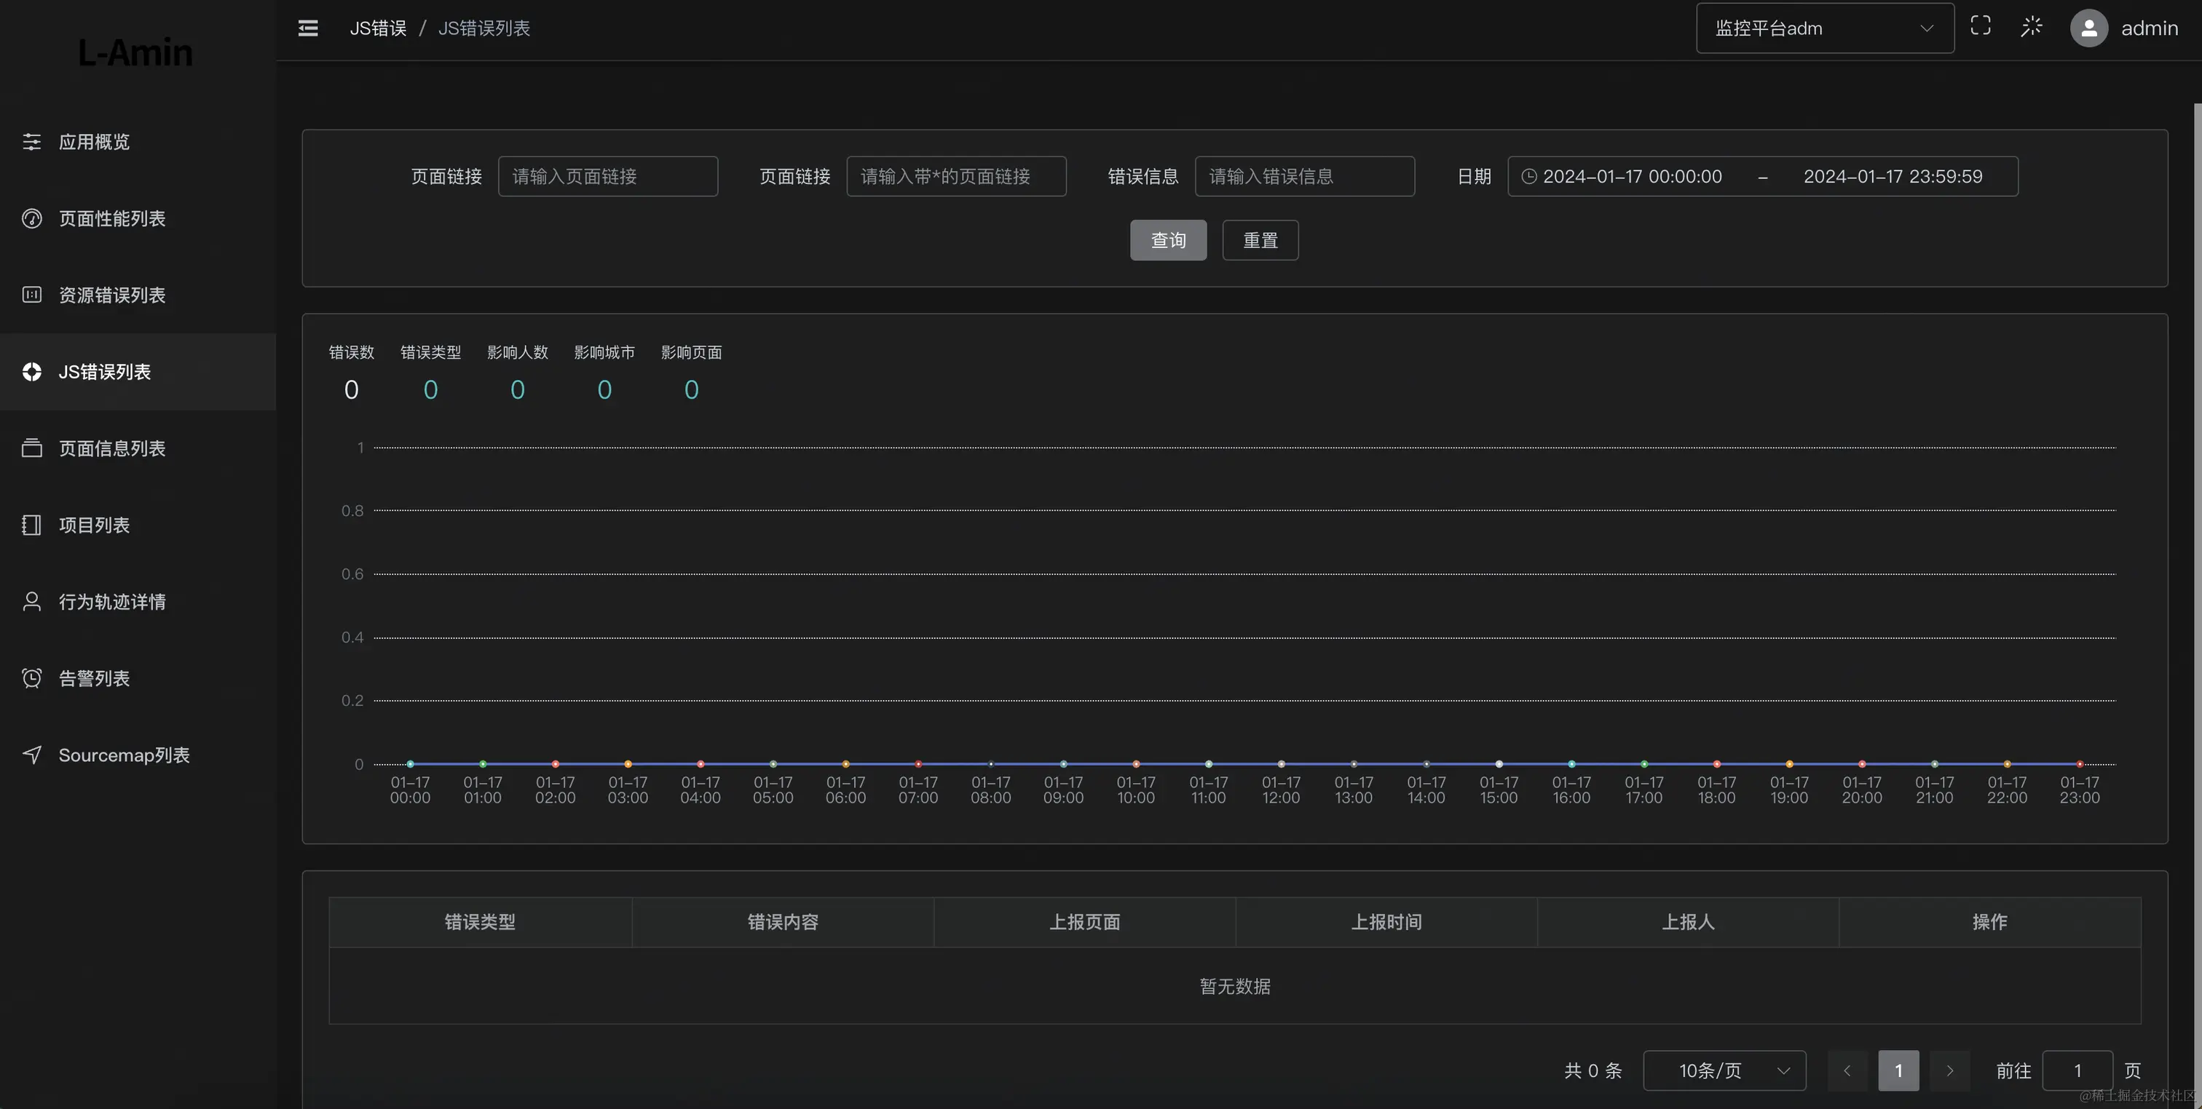
Task: Go to 行为轨迹详情 menu item
Action: [112, 602]
